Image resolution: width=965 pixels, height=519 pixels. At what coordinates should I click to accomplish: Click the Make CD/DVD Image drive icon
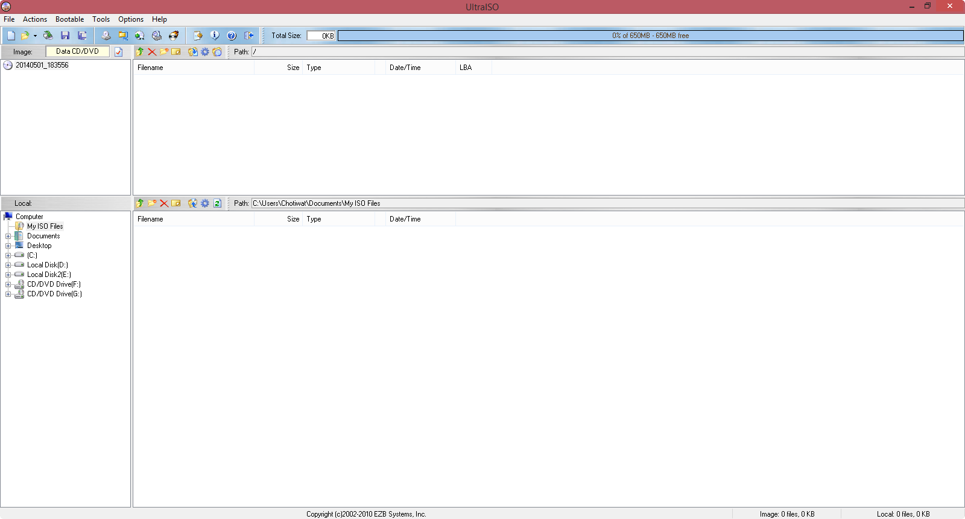click(x=106, y=36)
